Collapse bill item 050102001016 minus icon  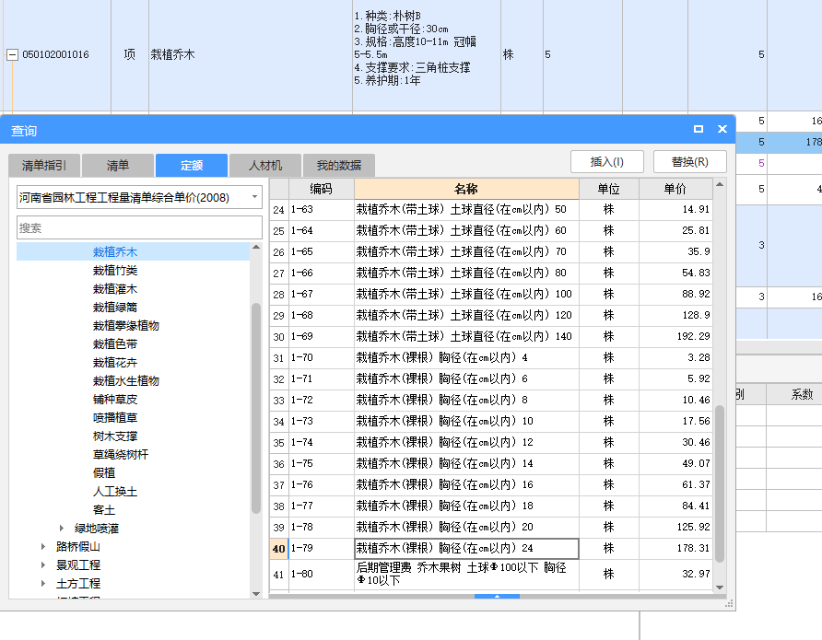(x=12, y=54)
